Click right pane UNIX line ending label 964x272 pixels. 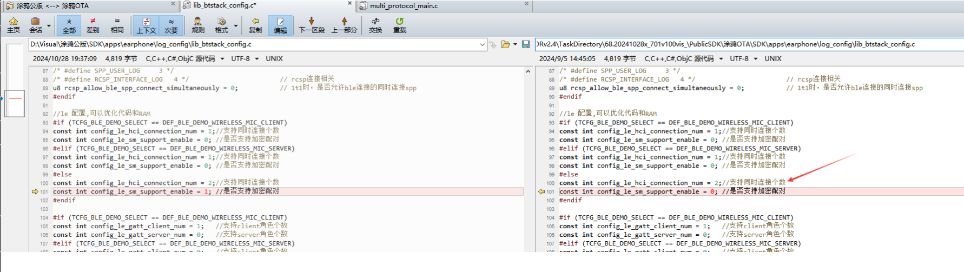773,58
